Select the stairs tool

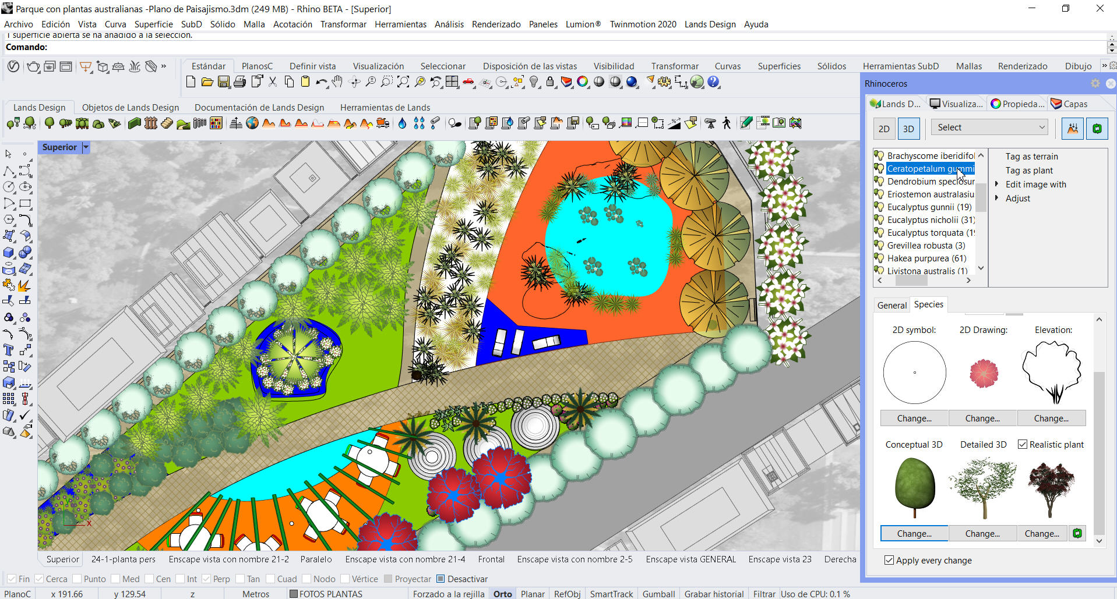click(x=167, y=123)
